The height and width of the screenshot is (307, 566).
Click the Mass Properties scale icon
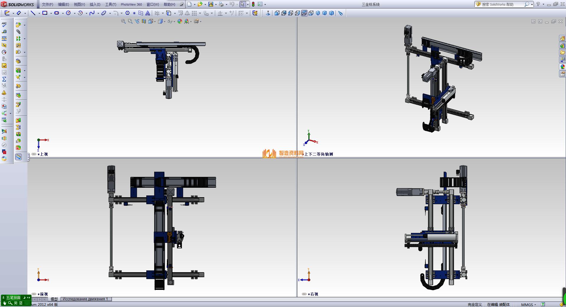click(4, 38)
